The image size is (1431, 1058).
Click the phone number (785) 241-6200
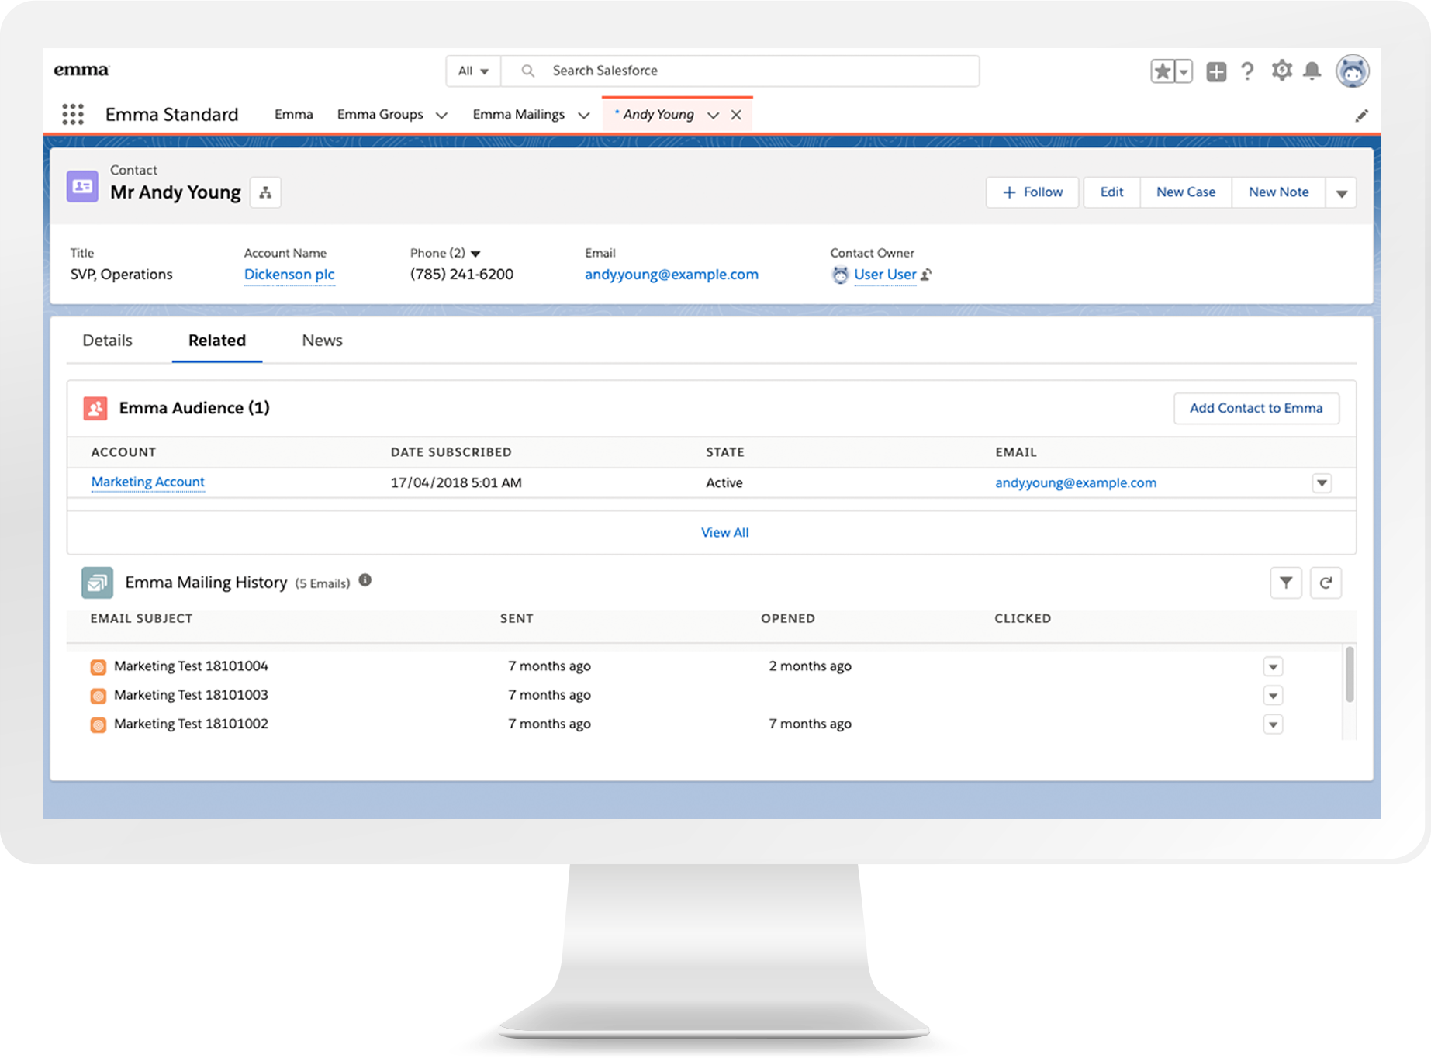click(461, 275)
